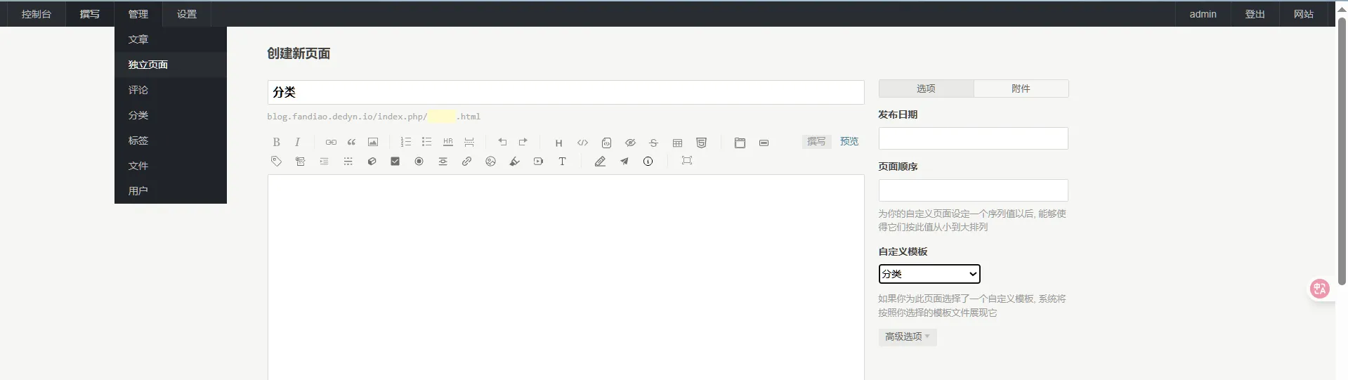Insert a radio circle item icon
1348x380 pixels.
[x=419, y=161]
